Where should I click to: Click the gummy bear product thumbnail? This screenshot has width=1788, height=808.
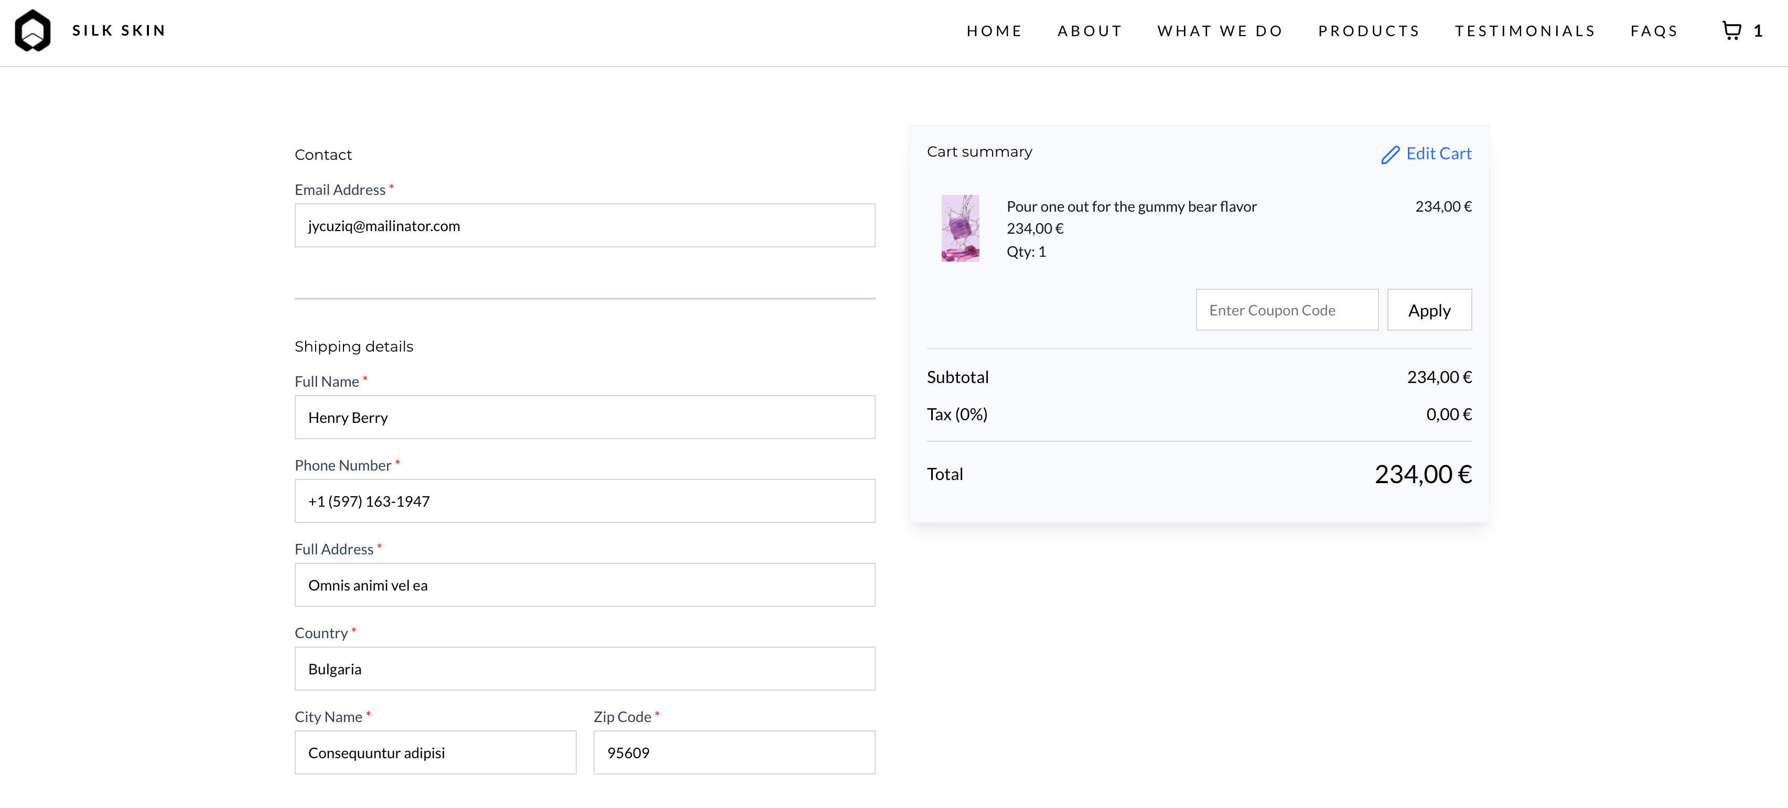[960, 228]
